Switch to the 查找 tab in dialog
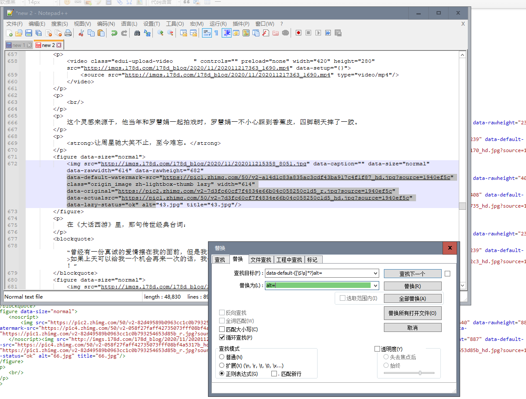 (220, 260)
